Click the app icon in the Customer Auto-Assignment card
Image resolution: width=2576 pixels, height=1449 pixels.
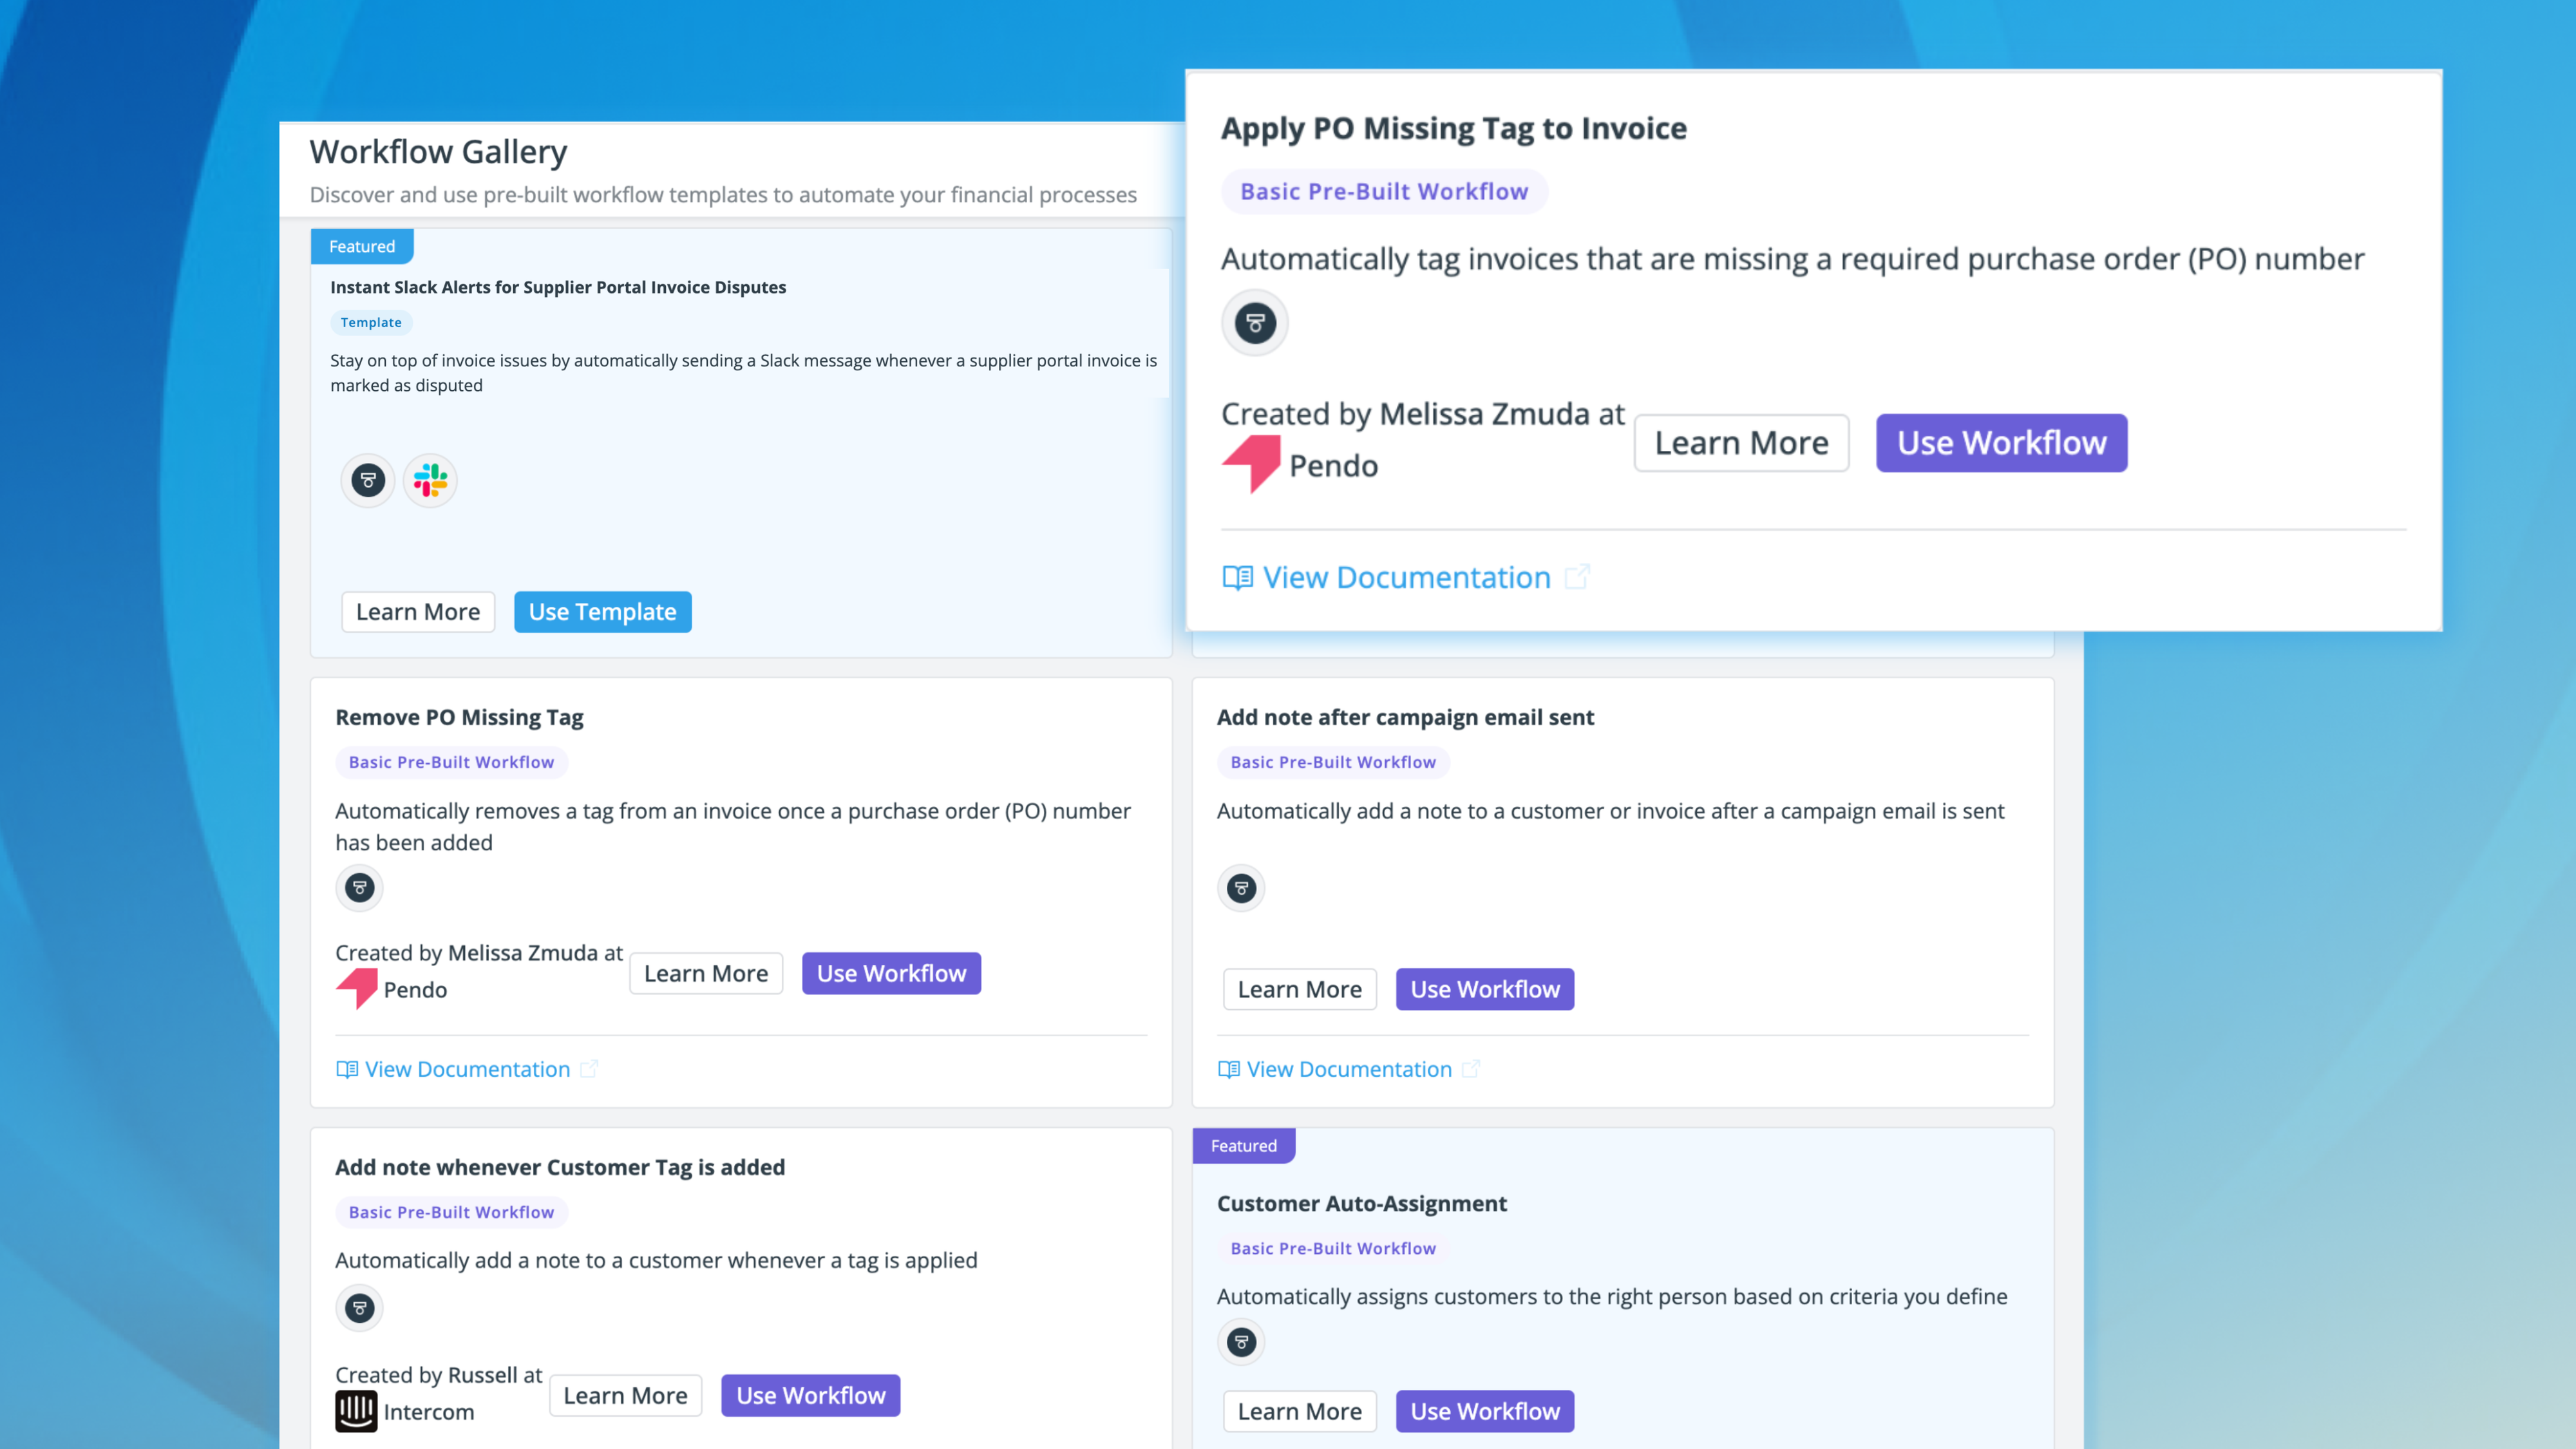[1241, 1342]
